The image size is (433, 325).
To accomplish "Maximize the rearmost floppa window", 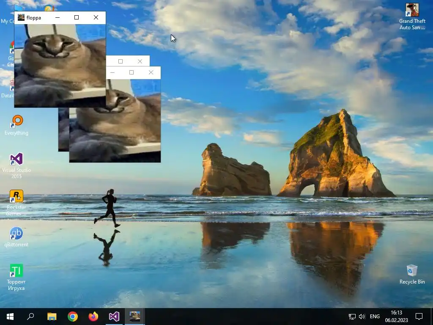I will click(x=121, y=61).
